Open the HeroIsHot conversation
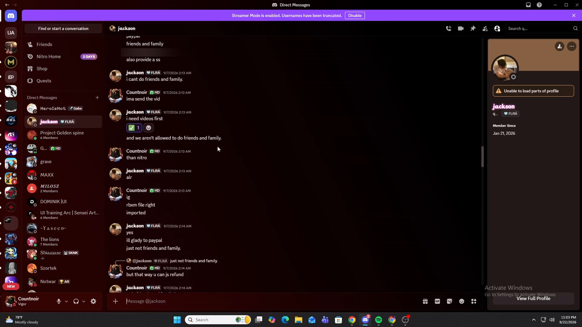Image resolution: width=582 pixels, height=327 pixels. point(63,109)
